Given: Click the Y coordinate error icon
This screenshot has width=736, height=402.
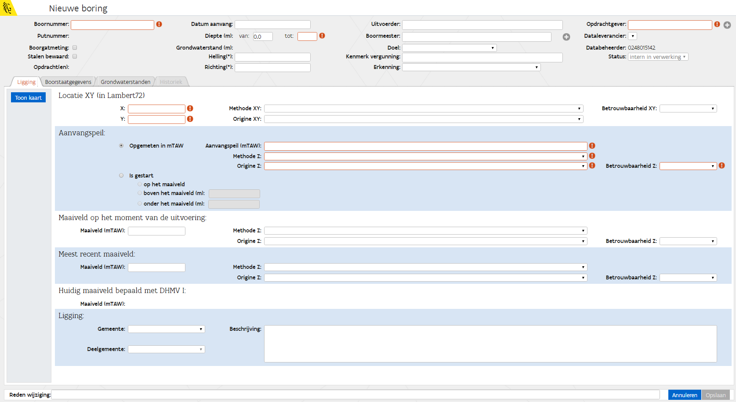Looking at the screenshot, I should pos(190,119).
